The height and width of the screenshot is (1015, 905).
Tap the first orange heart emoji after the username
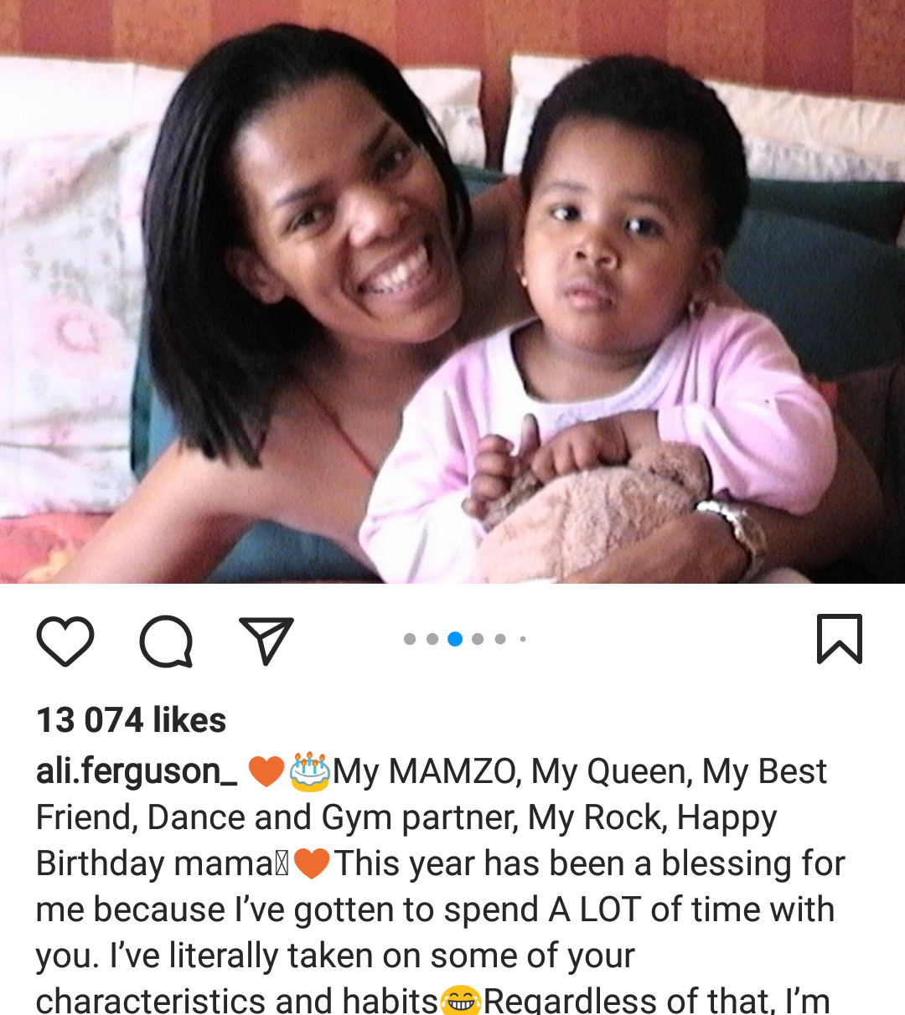coord(266,771)
